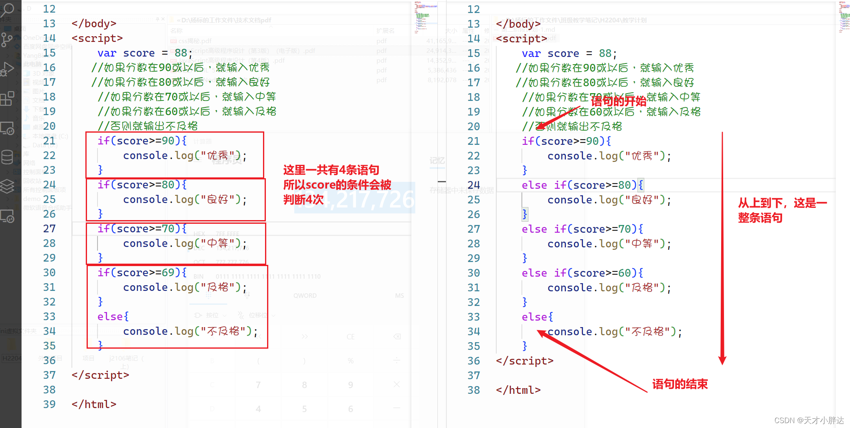Click line number 33 in the left editor
This screenshot has height=428, width=850.
(49, 317)
